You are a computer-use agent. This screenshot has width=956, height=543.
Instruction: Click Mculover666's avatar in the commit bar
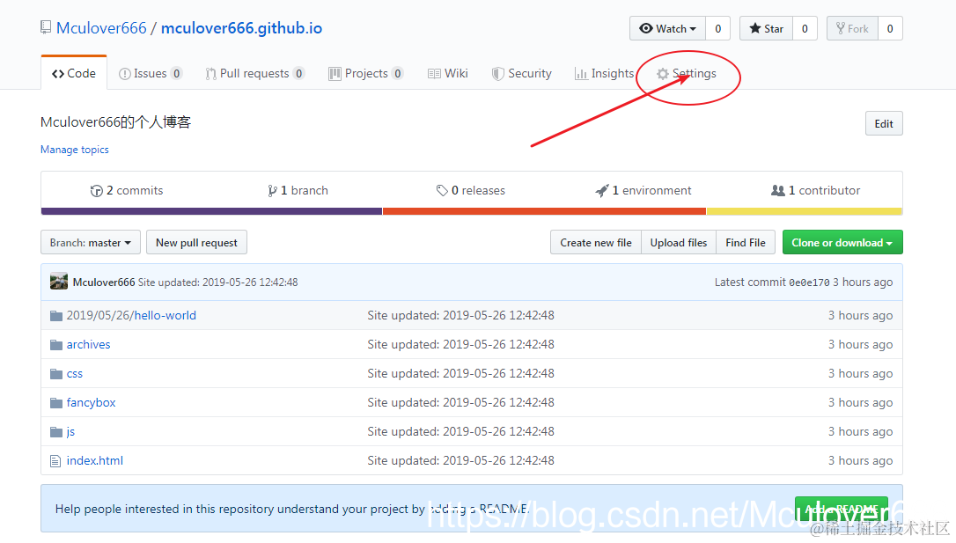tap(58, 282)
